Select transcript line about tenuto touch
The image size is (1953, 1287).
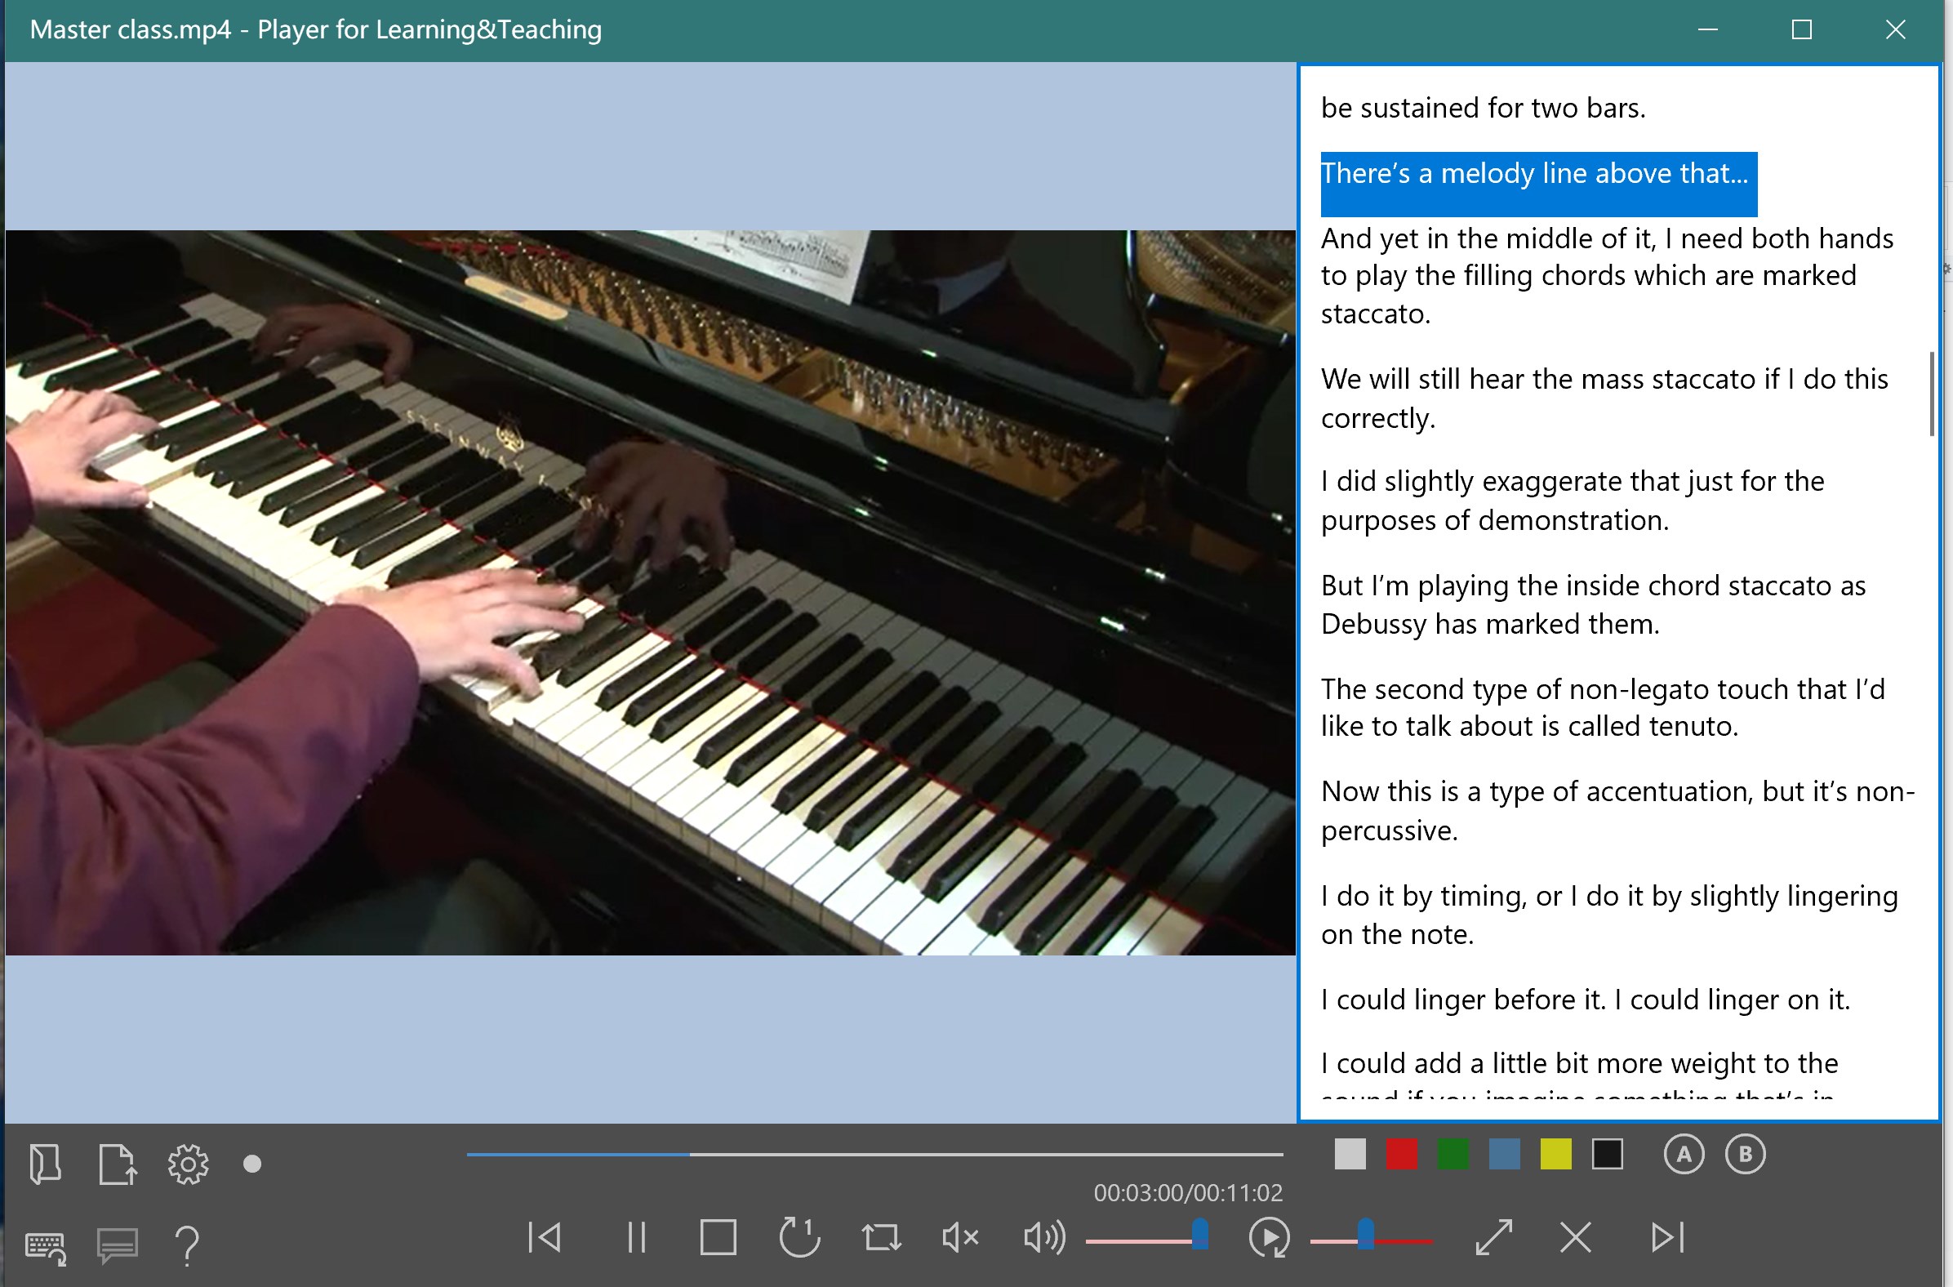pyautogui.click(x=1602, y=706)
